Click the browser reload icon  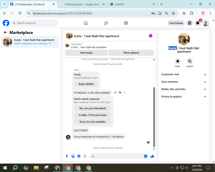20,13
